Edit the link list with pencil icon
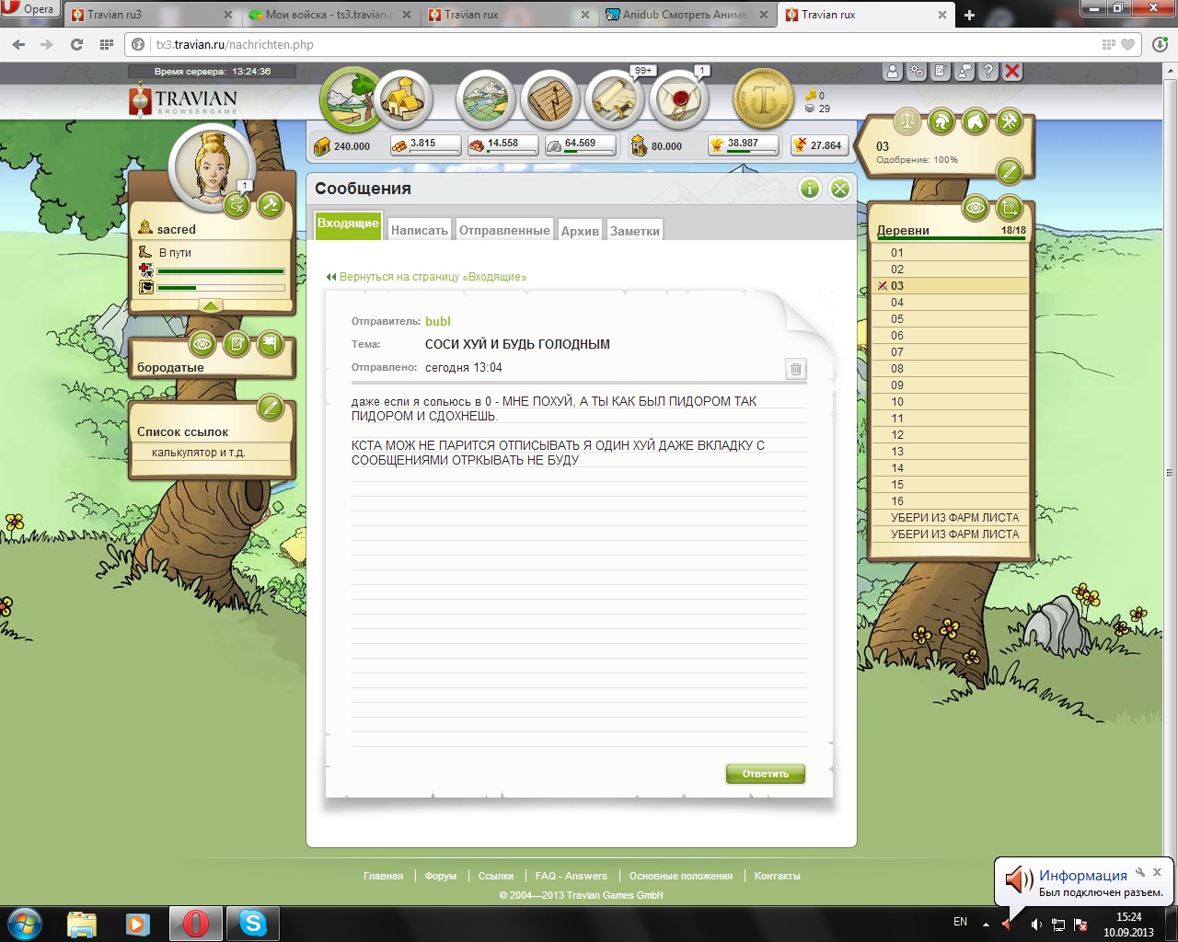Image resolution: width=1178 pixels, height=942 pixels. 271,408
